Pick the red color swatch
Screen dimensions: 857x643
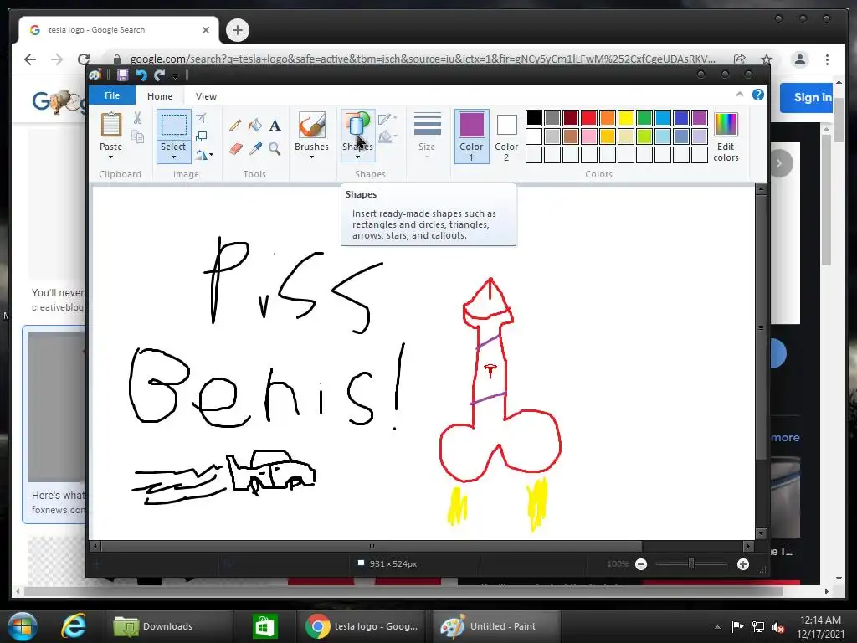[589, 118]
